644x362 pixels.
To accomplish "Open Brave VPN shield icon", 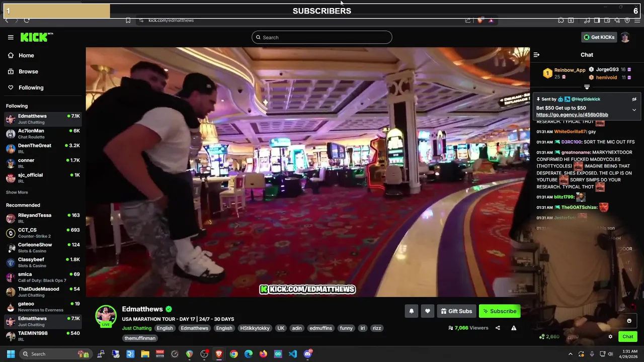I will 627,20.
